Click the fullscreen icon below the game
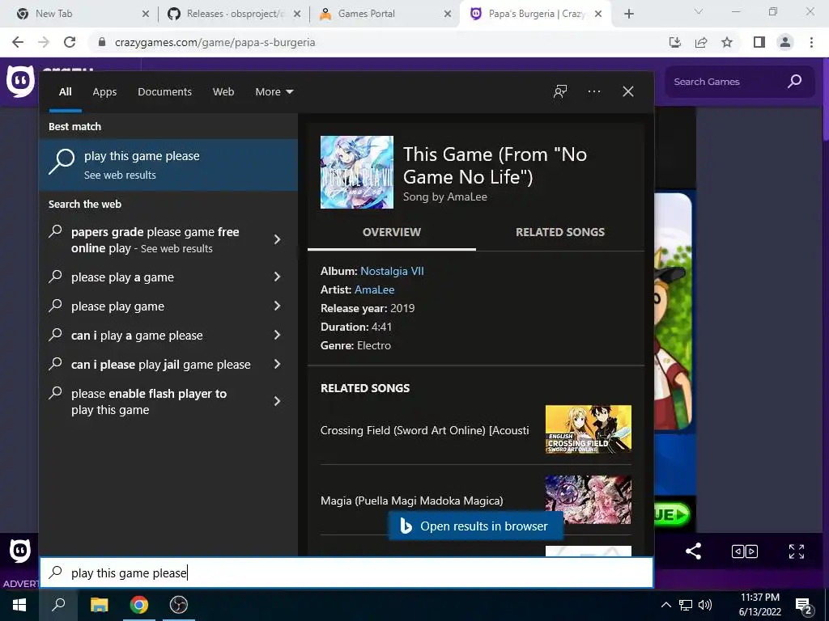The height and width of the screenshot is (621, 829). coord(797,551)
